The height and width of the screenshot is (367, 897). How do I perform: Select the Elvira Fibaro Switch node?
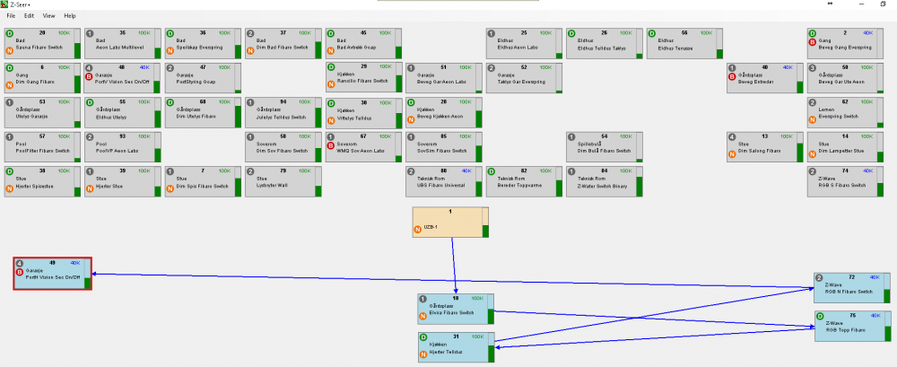[453, 309]
